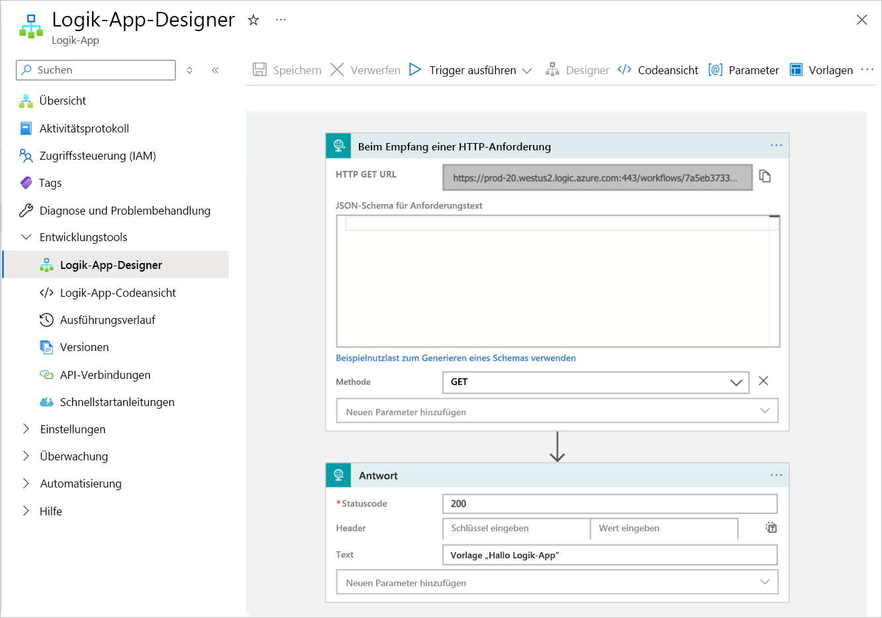Image resolution: width=882 pixels, height=618 pixels.
Task: Click the Tags purple tag icon
Action: [x=26, y=183]
